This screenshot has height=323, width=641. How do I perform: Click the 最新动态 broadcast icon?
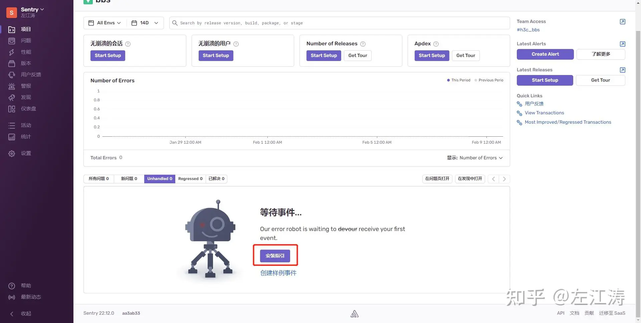(12, 297)
